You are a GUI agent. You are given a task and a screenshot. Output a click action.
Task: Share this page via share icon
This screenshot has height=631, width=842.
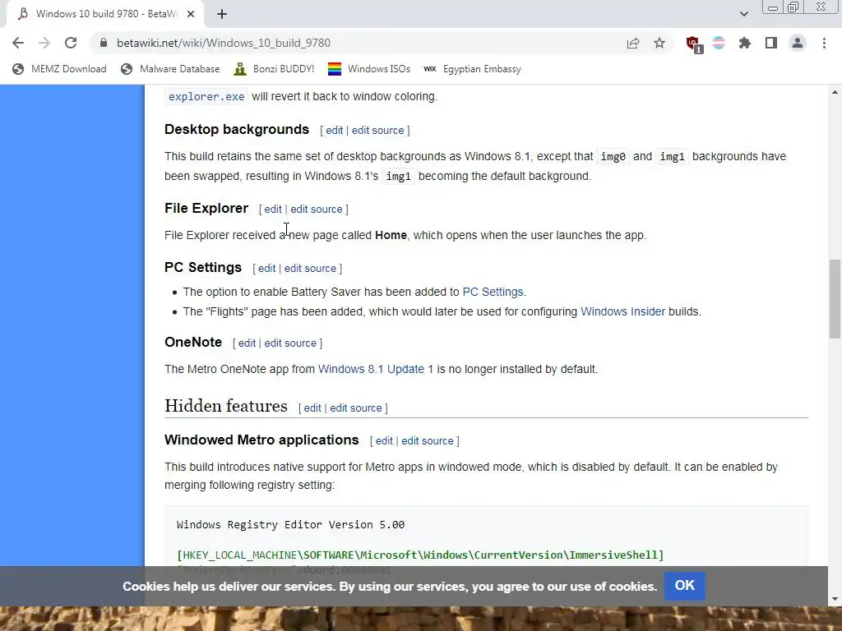click(633, 43)
